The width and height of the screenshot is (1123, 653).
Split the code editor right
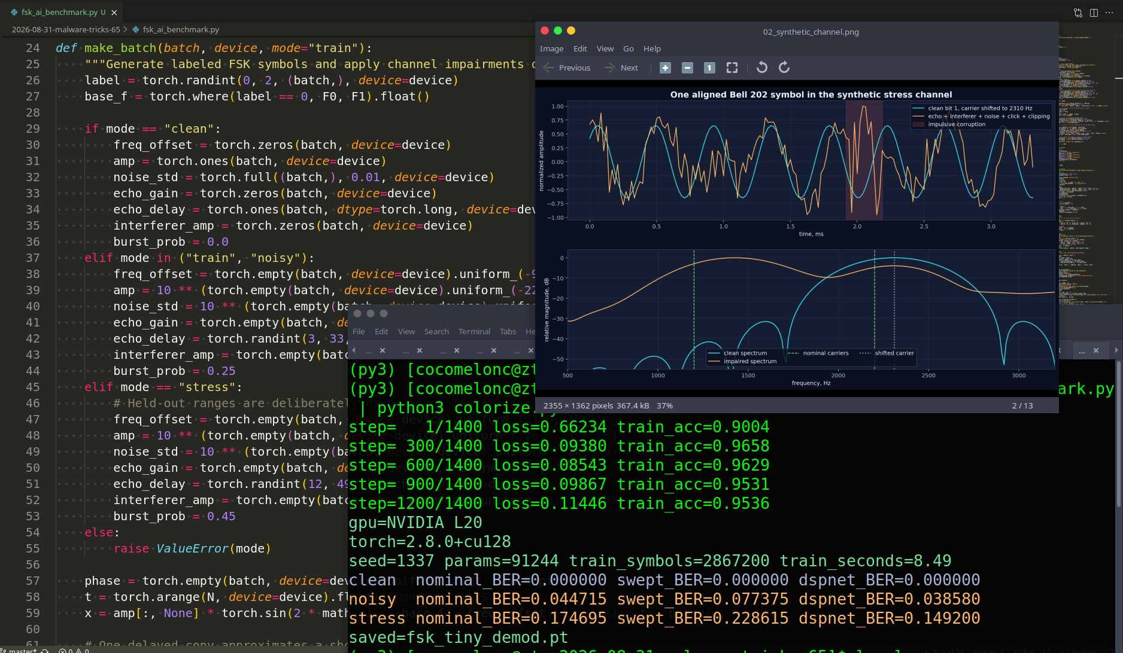[1094, 13]
